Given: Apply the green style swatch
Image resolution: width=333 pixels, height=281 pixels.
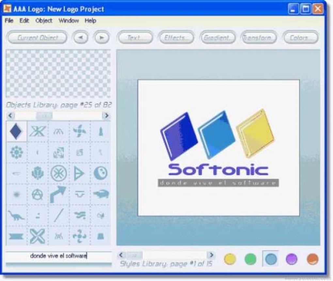Looking at the screenshot, I should [250, 259].
